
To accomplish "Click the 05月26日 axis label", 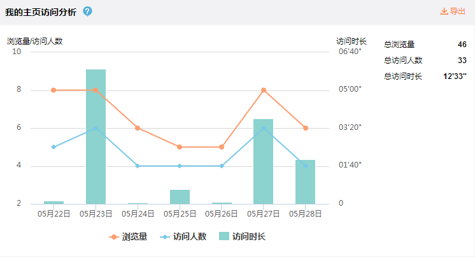I will (222, 214).
